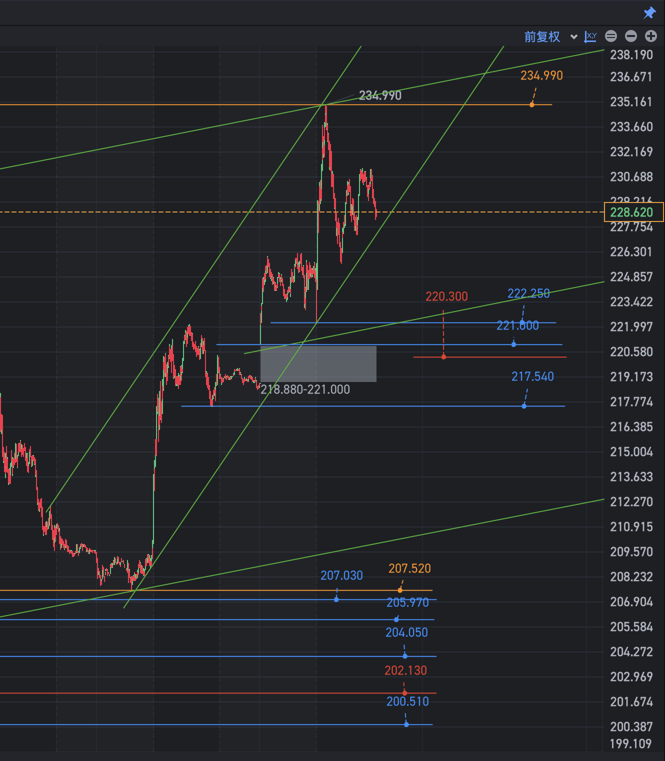Viewport: 665px width, 761px height.
Task: Click the red anchor dot below the 220.300 label
Action: (443, 357)
